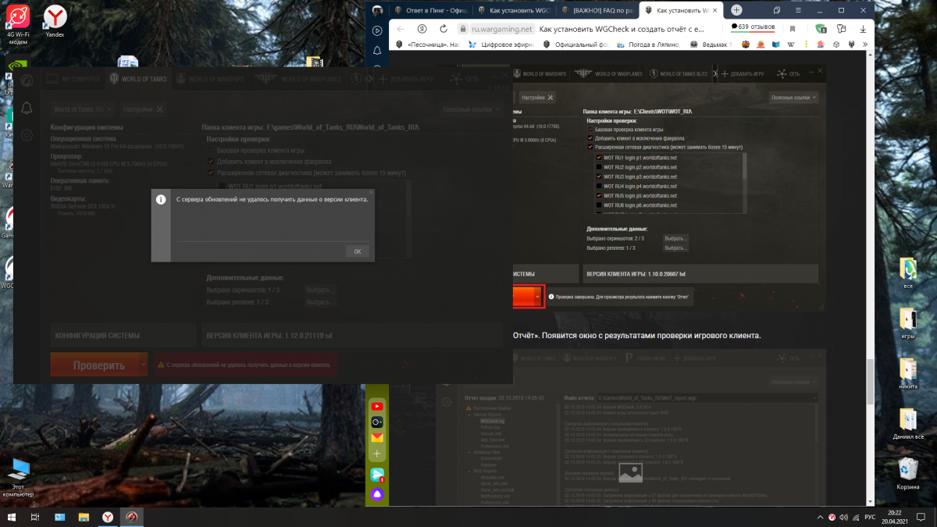Toggle Добавить клиент в исключения файрвола checkbox

211,162
